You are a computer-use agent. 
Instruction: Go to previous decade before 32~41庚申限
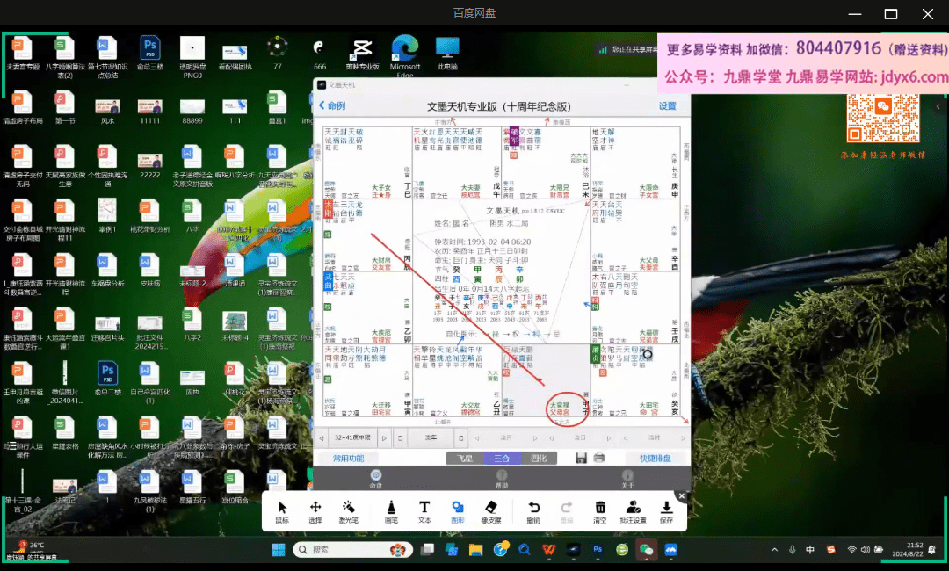tap(322, 437)
